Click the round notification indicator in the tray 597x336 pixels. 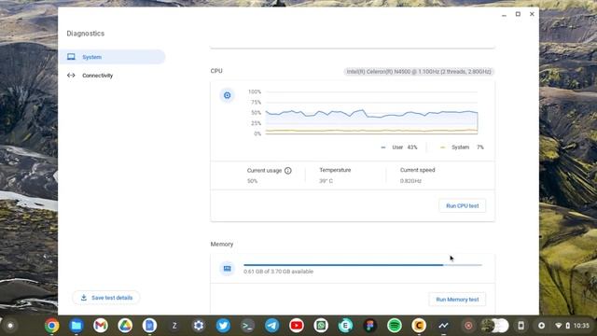pos(541,326)
